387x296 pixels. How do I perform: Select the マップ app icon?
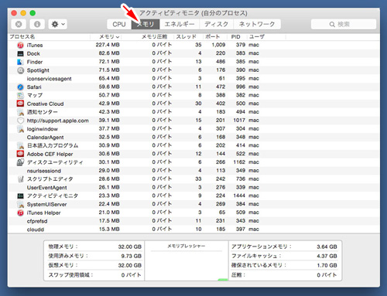coord(20,95)
